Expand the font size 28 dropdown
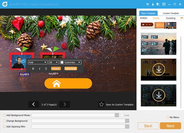Image resolution: width=184 pixels, height=133 pixels. coord(53,62)
